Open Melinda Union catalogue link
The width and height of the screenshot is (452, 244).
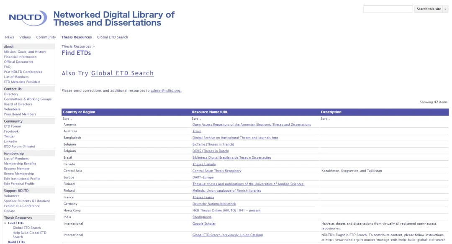tap(226, 191)
